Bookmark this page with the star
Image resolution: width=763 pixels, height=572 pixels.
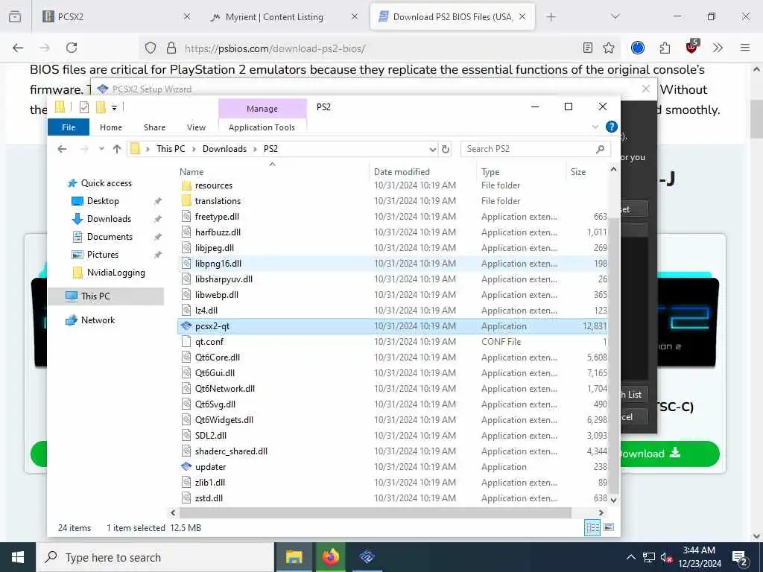point(608,48)
